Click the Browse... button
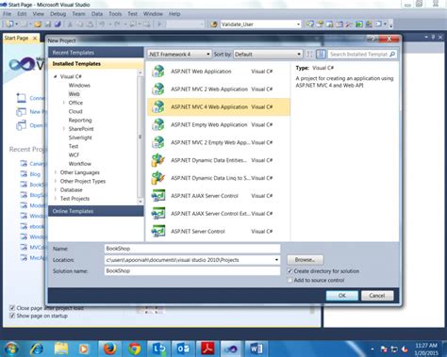The width and height of the screenshot is (447, 357). click(305, 260)
